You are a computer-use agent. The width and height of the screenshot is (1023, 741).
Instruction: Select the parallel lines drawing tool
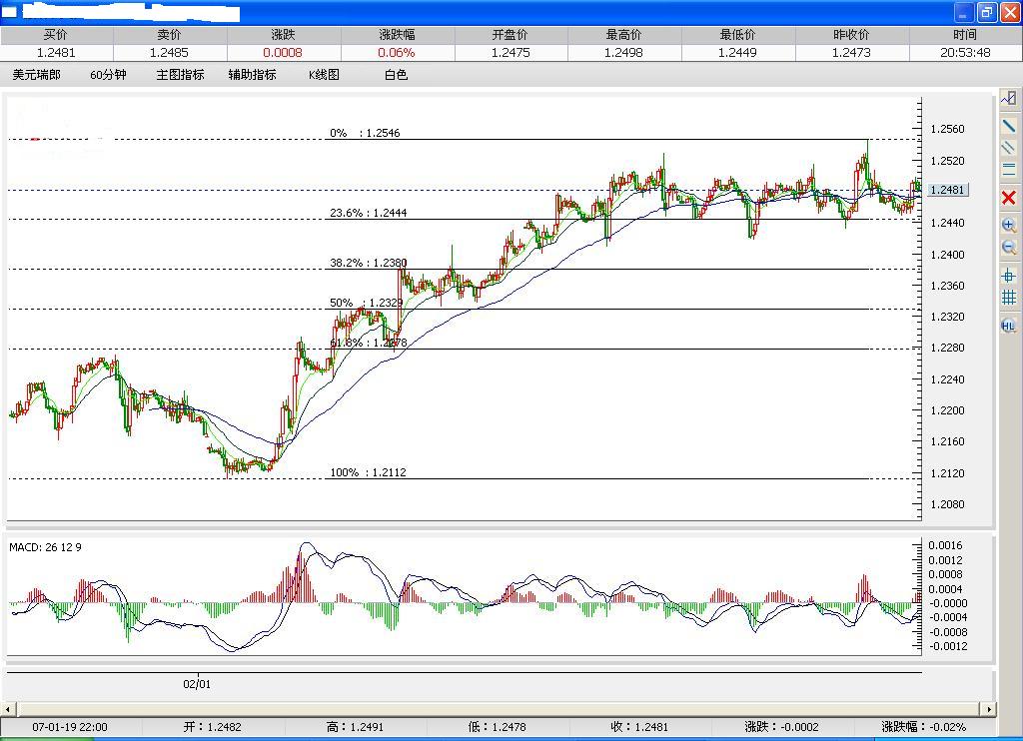(x=1009, y=149)
